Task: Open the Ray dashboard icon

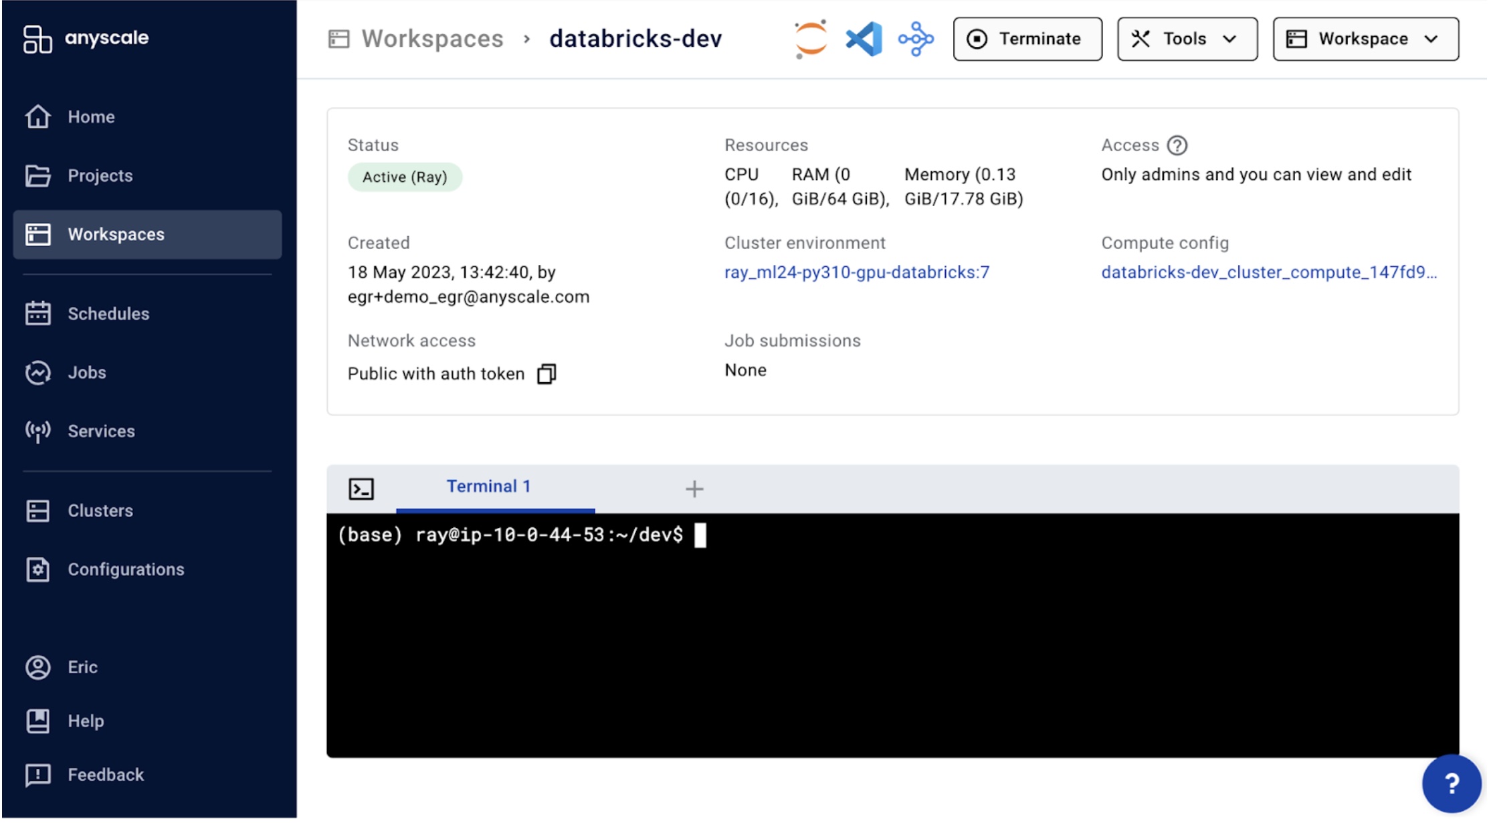Action: tap(915, 39)
